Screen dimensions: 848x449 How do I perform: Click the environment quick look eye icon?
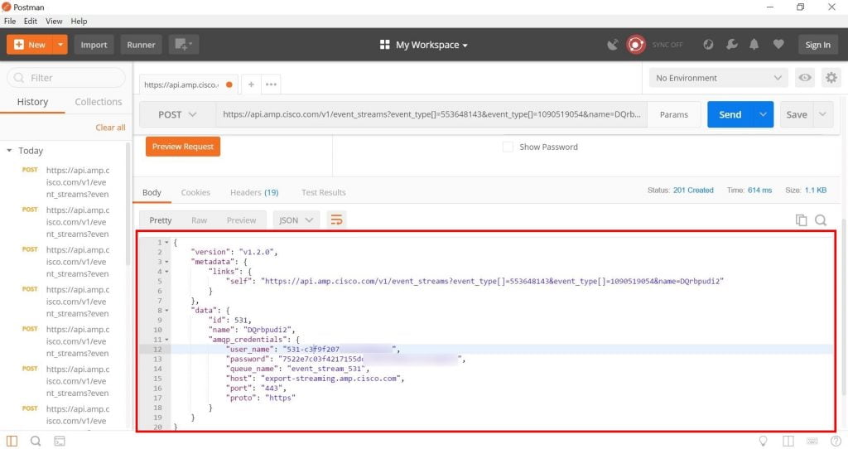(x=805, y=78)
